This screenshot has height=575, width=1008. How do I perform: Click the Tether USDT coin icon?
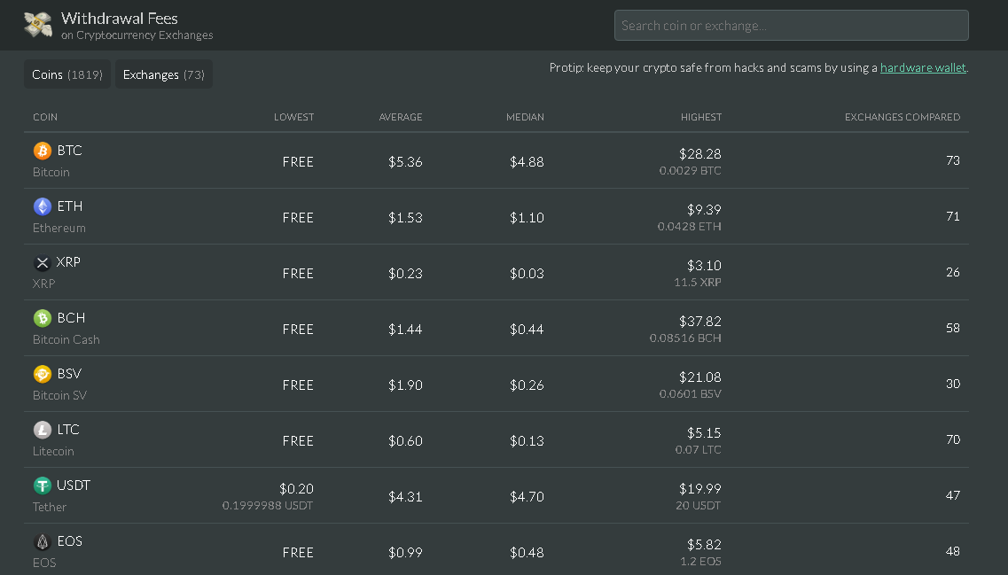tap(43, 486)
